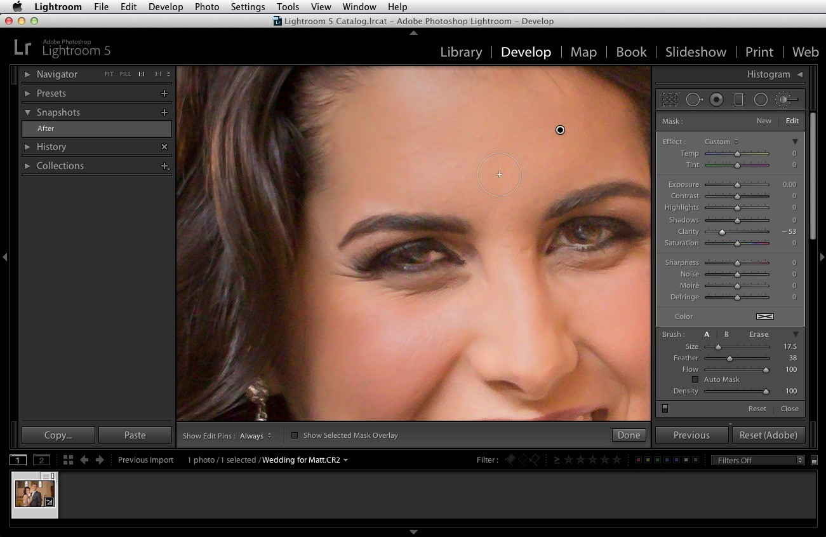Click the adjustment brush edit pin
Image resolution: width=826 pixels, height=537 pixels.
click(x=560, y=130)
